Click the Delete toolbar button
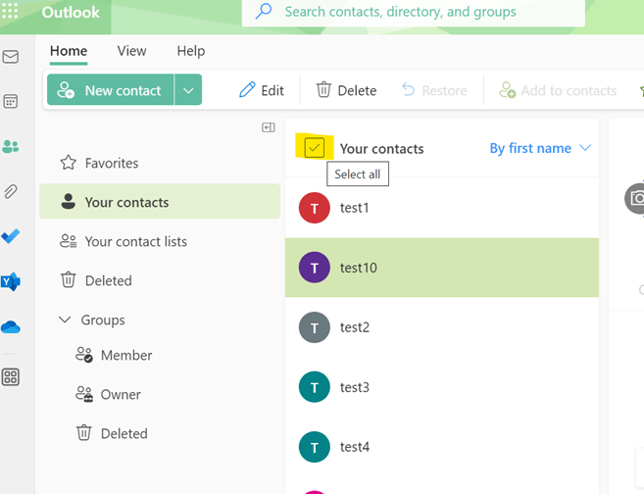The image size is (644, 494). [346, 90]
